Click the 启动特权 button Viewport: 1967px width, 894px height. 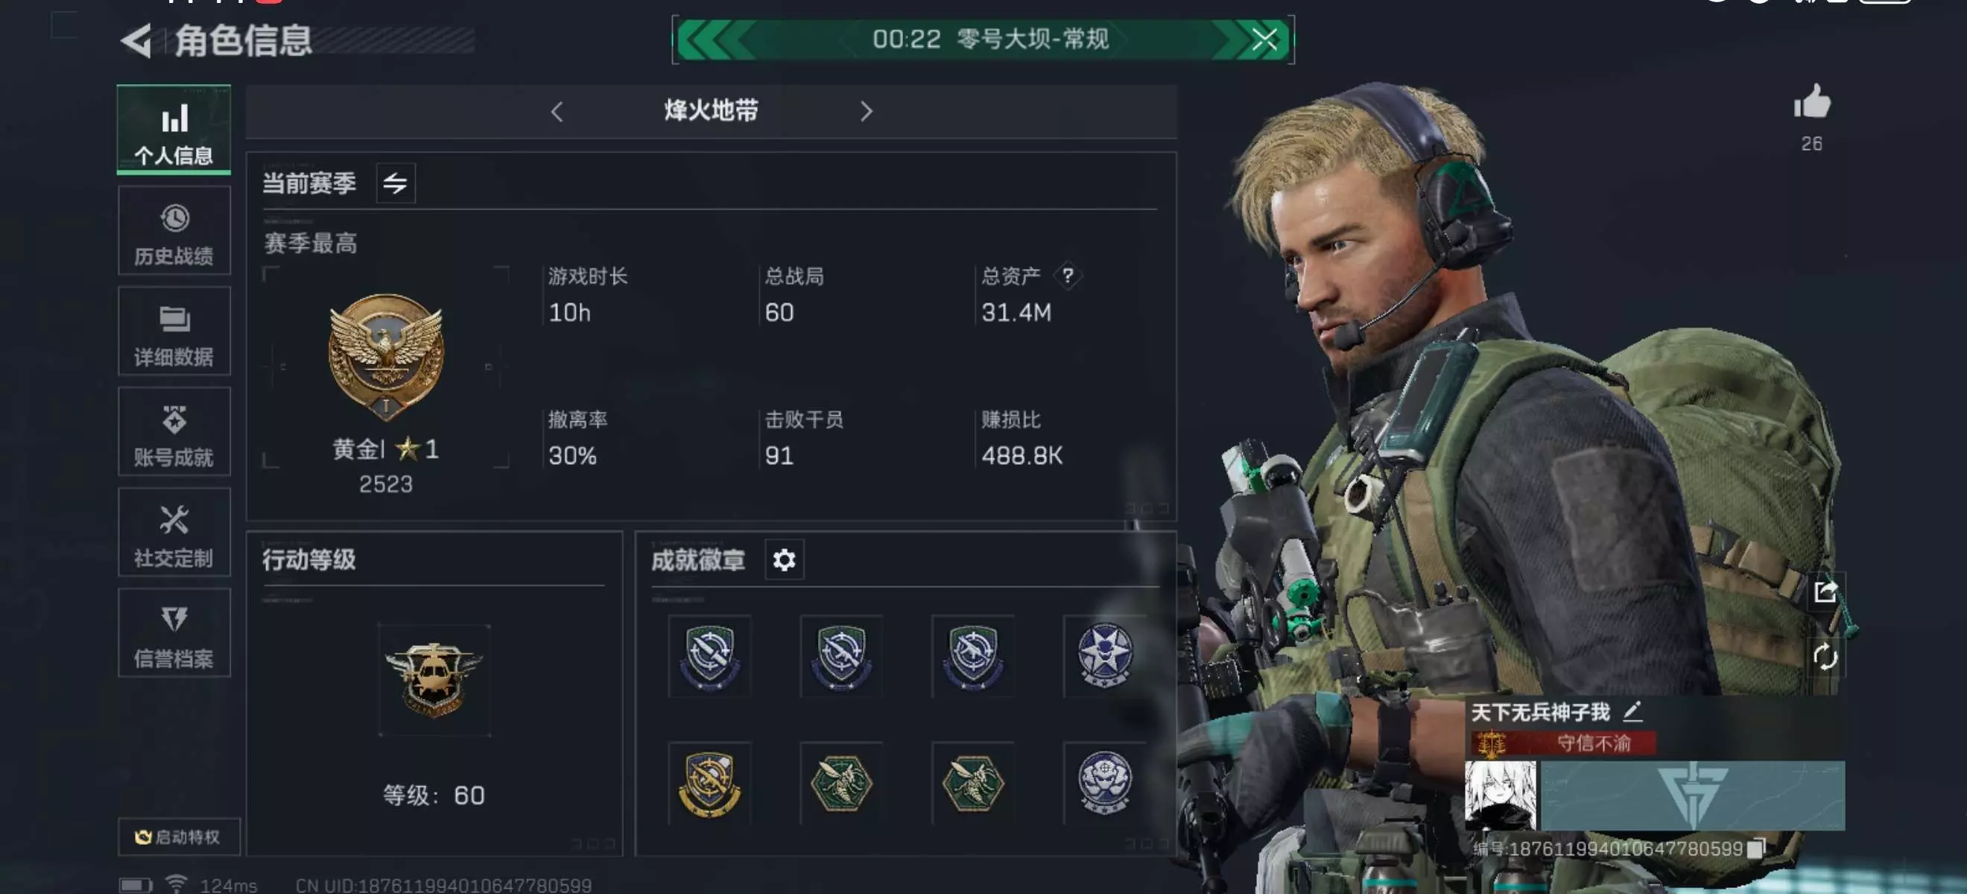click(x=180, y=837)
